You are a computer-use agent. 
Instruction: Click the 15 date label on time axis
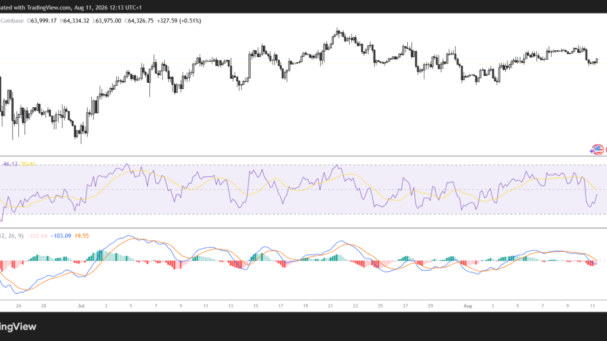tap(255, 306)
